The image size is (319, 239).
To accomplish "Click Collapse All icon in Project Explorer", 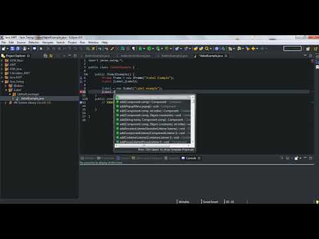I will tap(45, 56).
